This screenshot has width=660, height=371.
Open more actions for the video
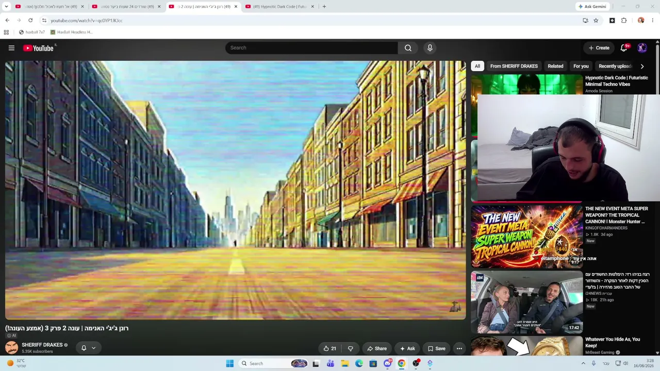click(459, 348)
